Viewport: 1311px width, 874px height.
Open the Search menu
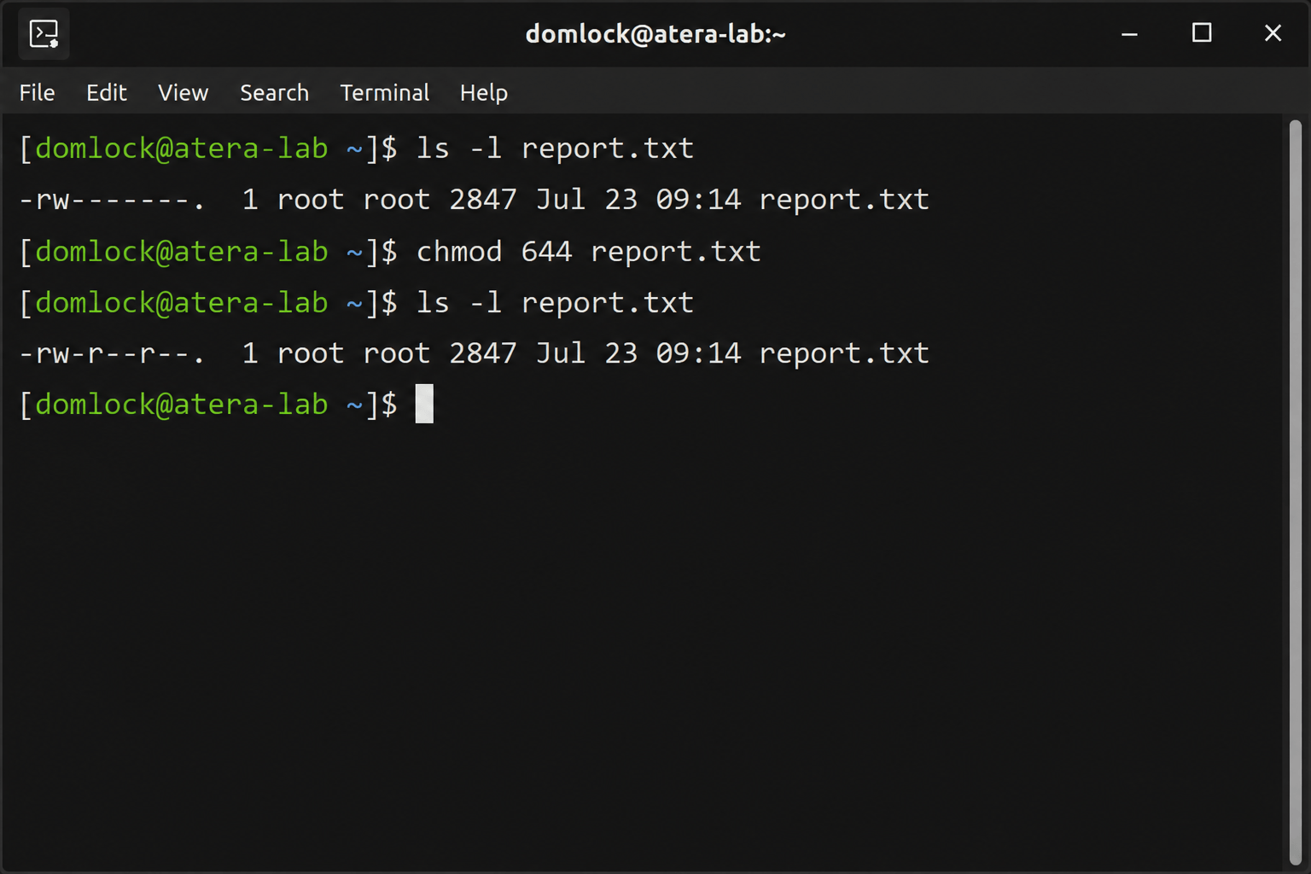pos(275,92)
